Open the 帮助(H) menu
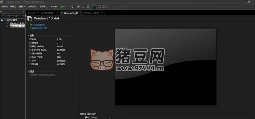The image size is (255, 119). pyautogui.click(x=54, y=6)
